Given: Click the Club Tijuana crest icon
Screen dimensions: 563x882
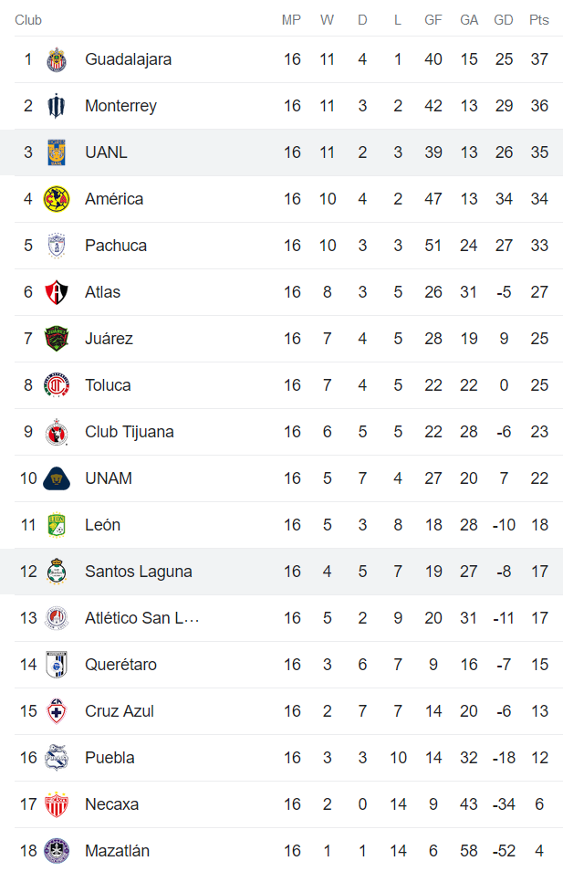Looking at the screenshot, I should [x=57, y=432].
